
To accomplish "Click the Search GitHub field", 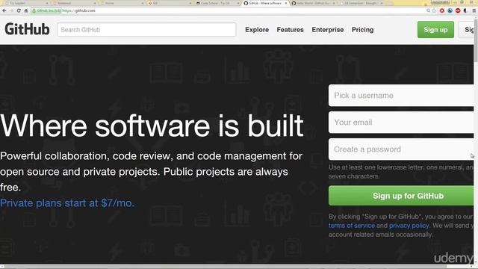I will click(x=146, y=30).
